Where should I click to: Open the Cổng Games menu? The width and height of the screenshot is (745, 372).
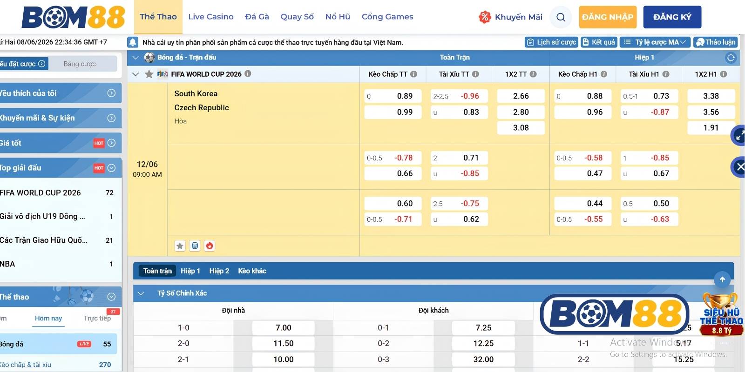pos(387,17)
